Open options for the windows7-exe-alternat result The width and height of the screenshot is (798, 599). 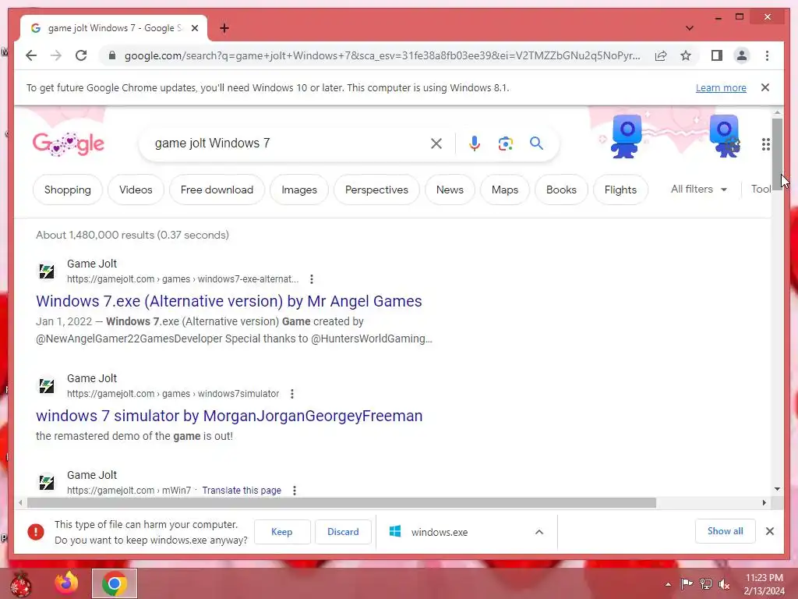[x=312, y=279]
